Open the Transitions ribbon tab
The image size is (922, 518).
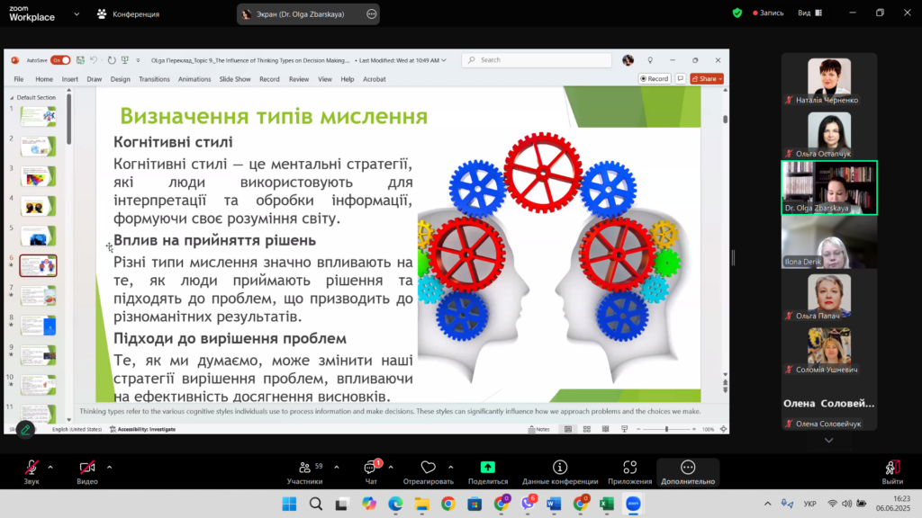point(154,79)
